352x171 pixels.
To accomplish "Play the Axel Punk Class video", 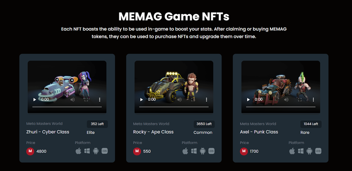I will (x=248, y=100).
